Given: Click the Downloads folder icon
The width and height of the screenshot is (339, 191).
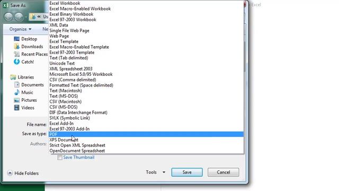Looking at the screenshot, I should tap(16, 46).
